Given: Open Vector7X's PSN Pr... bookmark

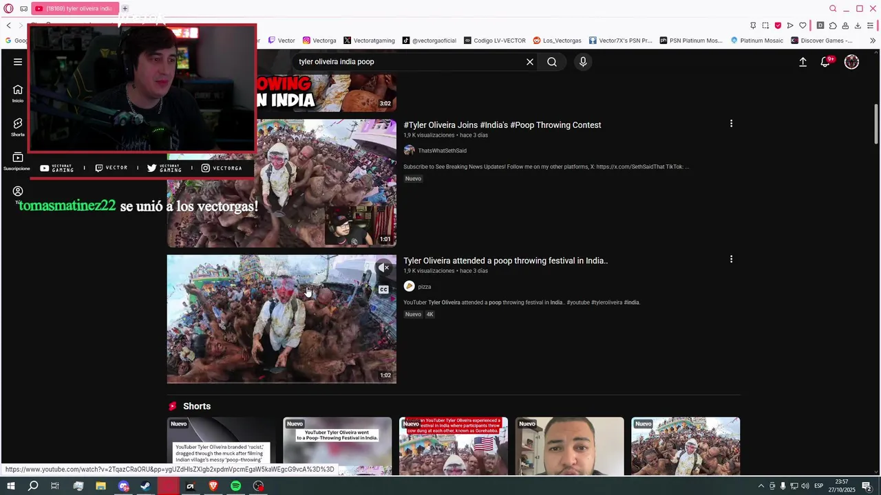Looking at the screenshot, I should point(620,41).
